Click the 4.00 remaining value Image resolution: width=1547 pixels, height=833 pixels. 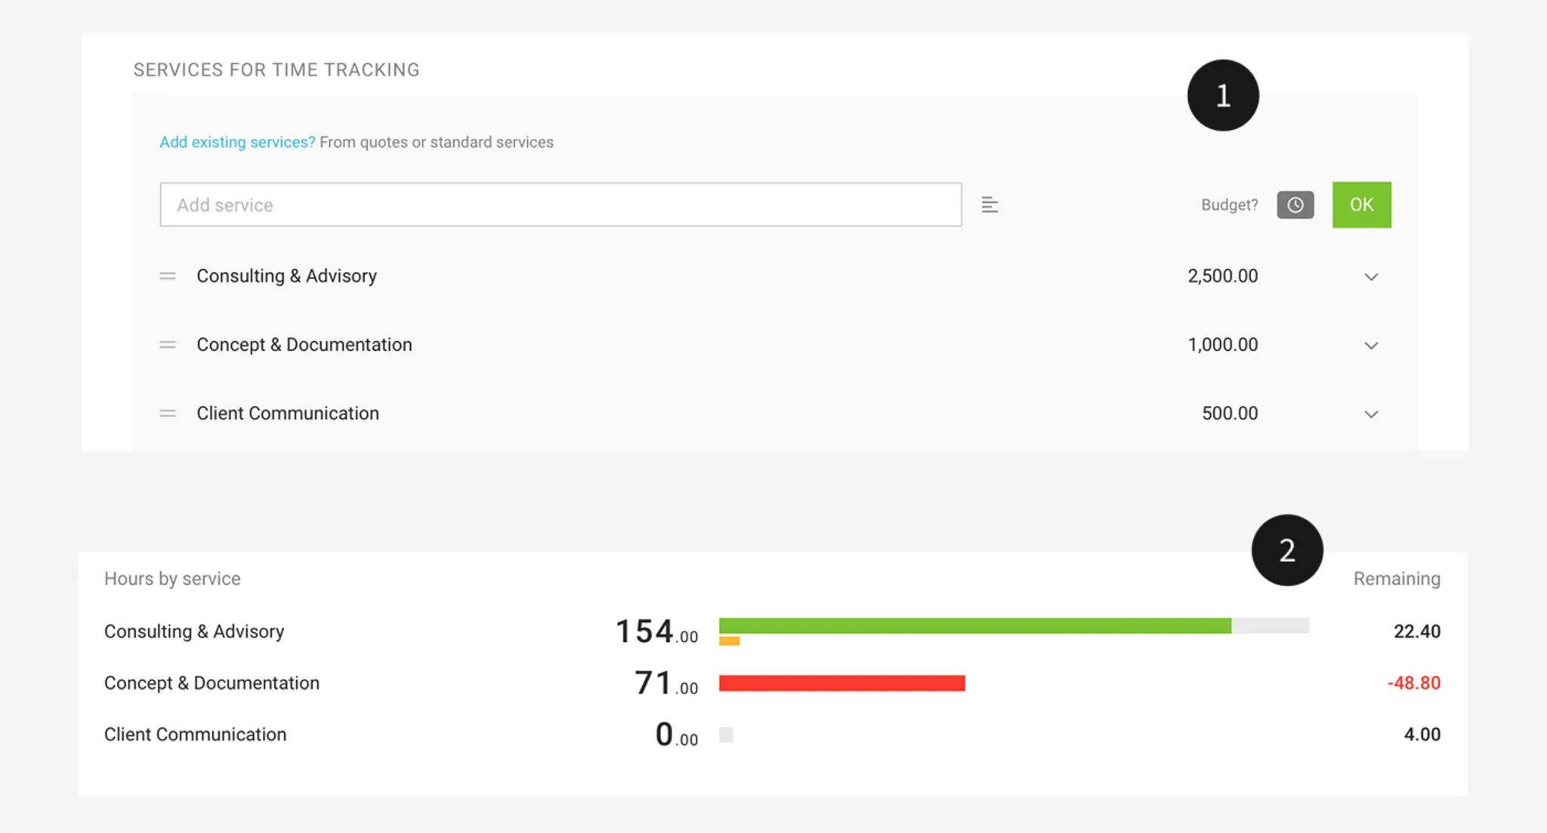(1422, 734)
